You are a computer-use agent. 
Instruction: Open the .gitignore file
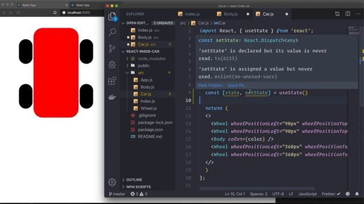pyautogui.click(x=147, y=115)
